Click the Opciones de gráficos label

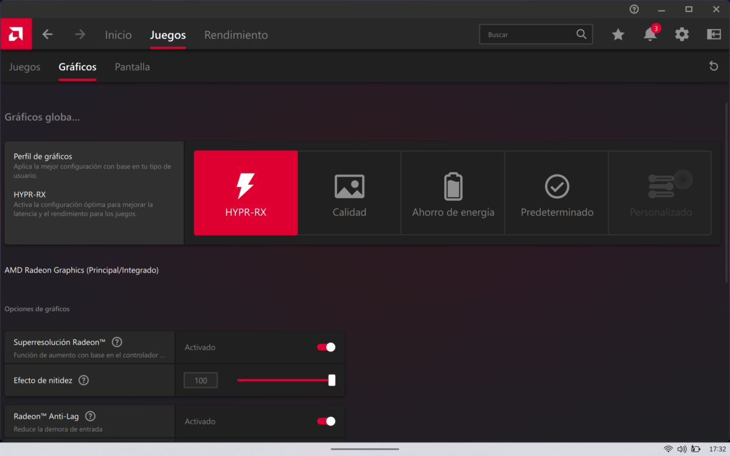coord(37,309)
